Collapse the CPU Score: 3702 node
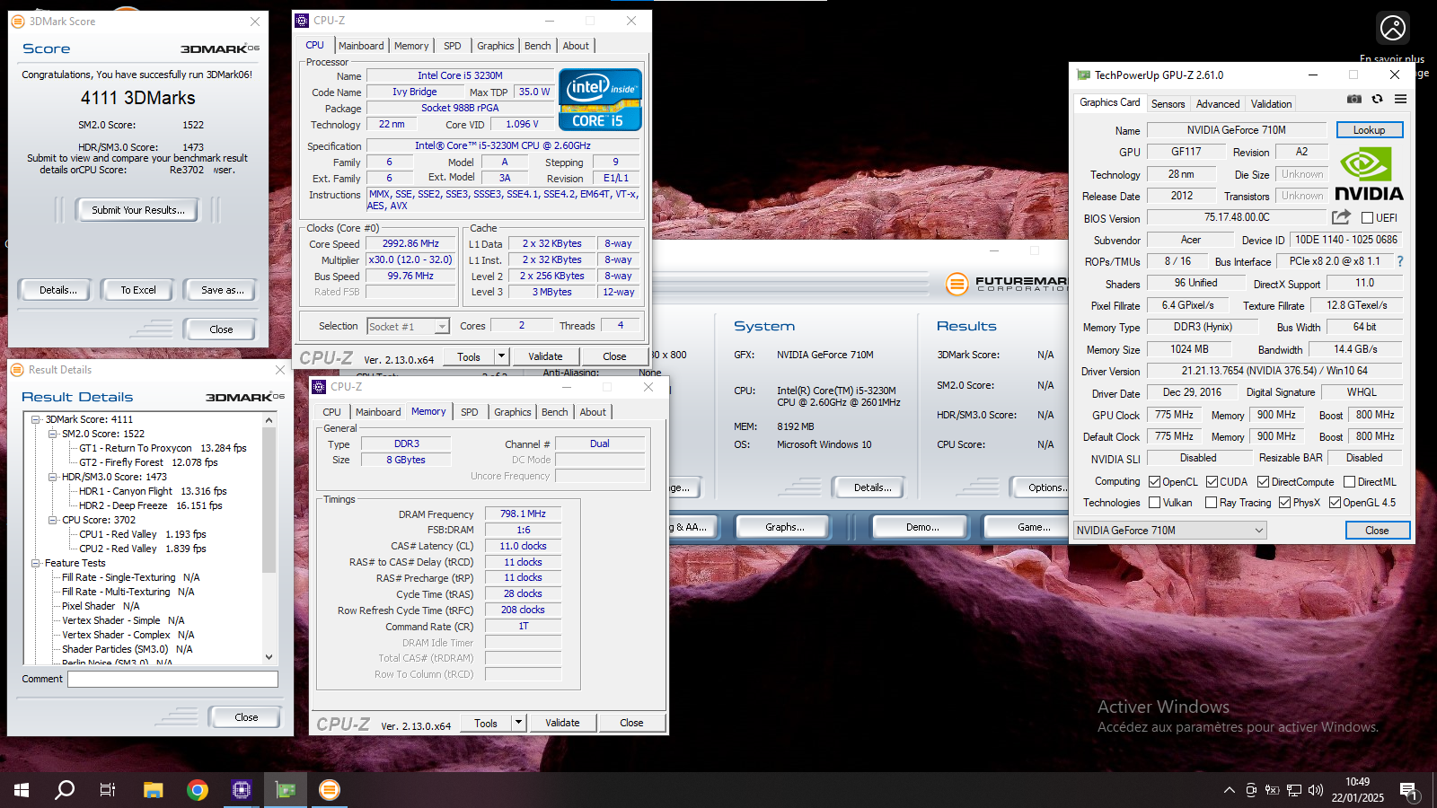The image size is (1437, 808). pos(53,520)
